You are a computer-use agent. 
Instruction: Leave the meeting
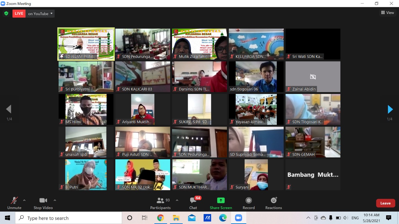tap(386, 203)
